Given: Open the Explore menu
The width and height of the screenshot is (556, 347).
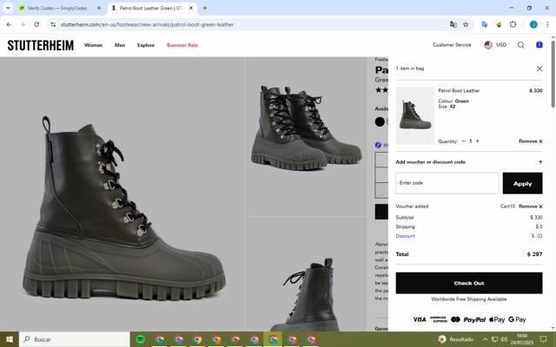Looking at the screenshot, I should 146,45.
